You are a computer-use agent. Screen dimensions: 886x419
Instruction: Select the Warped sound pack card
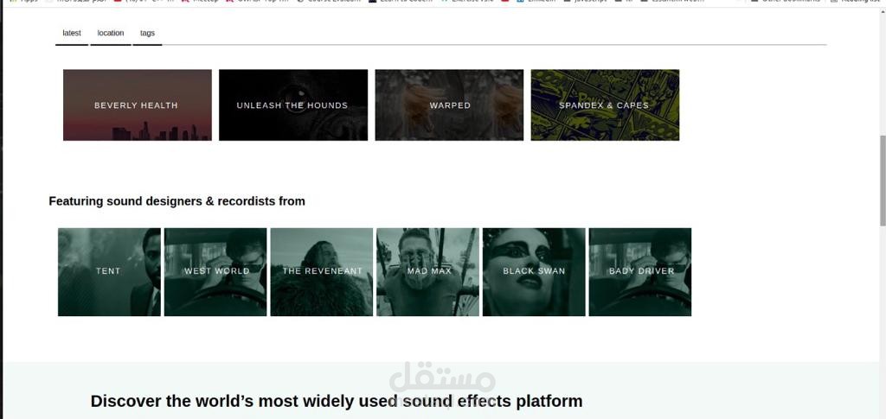tap(449, 105)
